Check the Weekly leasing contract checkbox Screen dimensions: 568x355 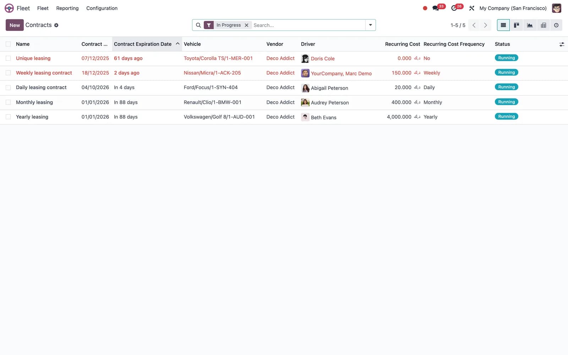(8, 73)
